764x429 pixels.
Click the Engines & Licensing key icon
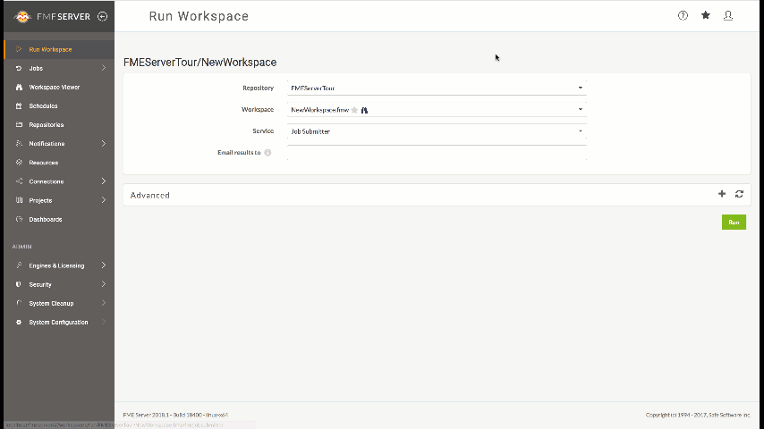tap(19, 265)
